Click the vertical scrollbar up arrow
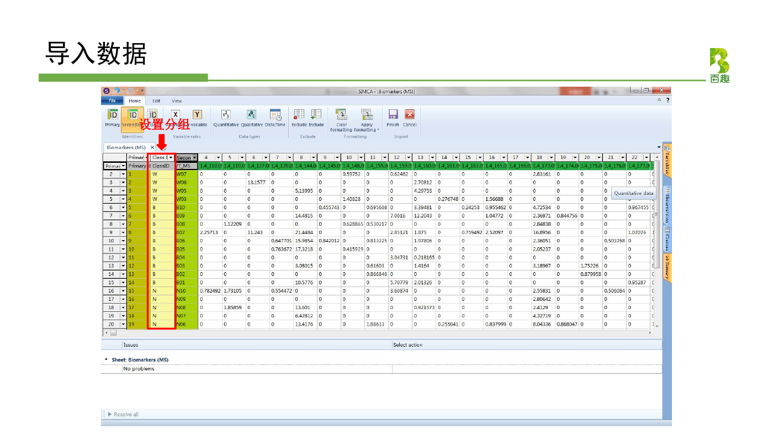773x435 pixels. pos(656,158)
